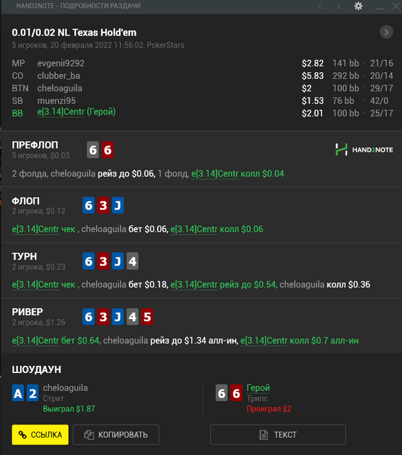Open hero e[3.14]Centr player link in BB row
This screenshot has height=455, width=402.
coord(61,112)
